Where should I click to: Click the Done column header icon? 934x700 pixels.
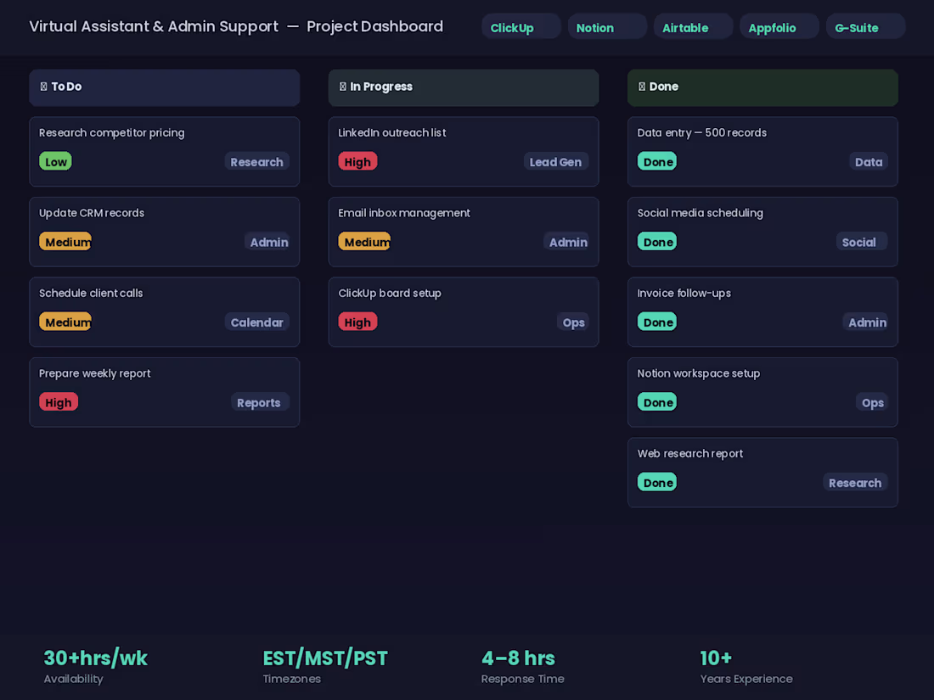click(x=642, y=87)
